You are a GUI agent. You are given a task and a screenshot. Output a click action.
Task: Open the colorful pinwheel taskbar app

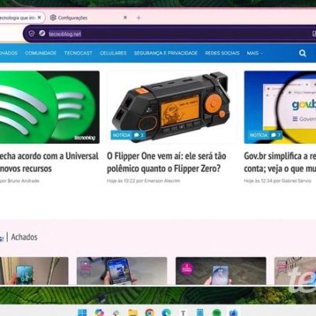(x=116, y=313)
